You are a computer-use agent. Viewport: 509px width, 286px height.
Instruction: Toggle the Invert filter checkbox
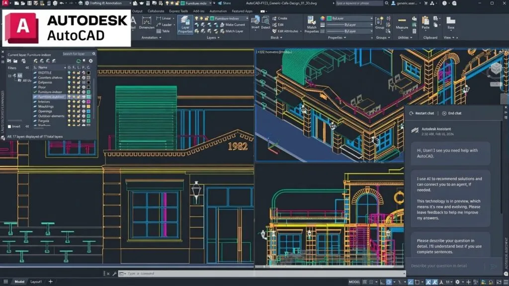point(9,127)
